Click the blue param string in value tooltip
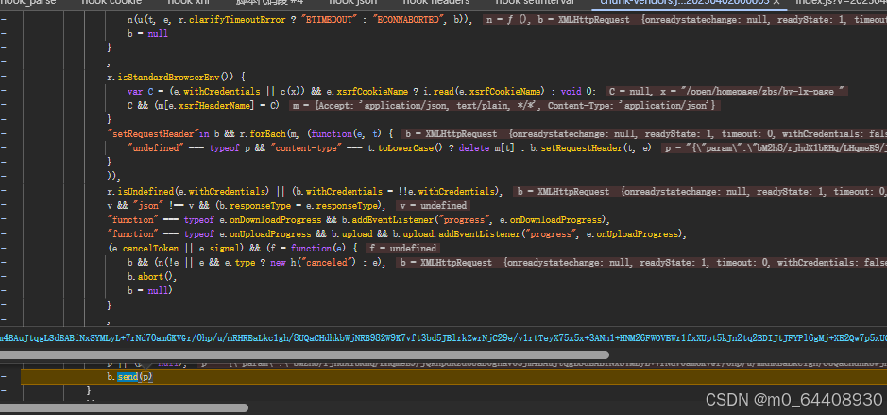 point(444,338)
